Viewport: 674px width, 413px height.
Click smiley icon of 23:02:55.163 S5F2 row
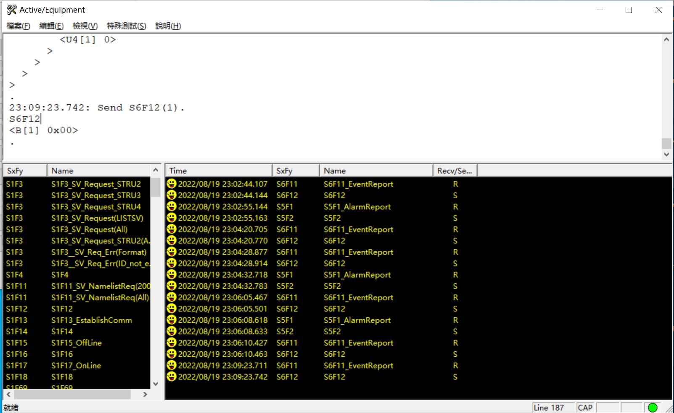(x=172, y=218)
